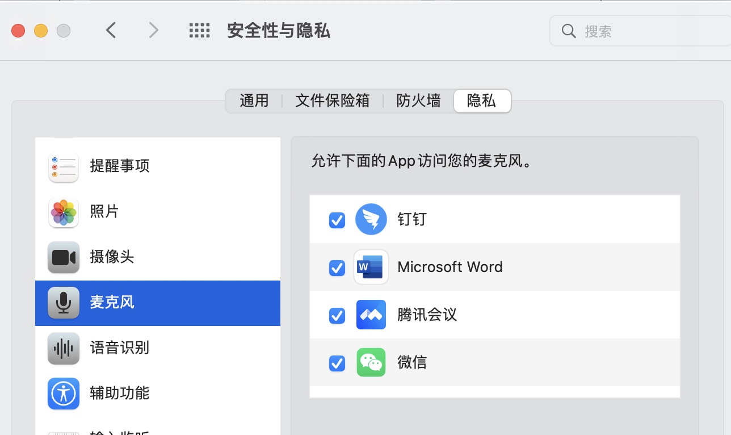Viewport: 731px width, 435px height.
Task: Click the Accessibility figure icon
Action: point(63,393)
